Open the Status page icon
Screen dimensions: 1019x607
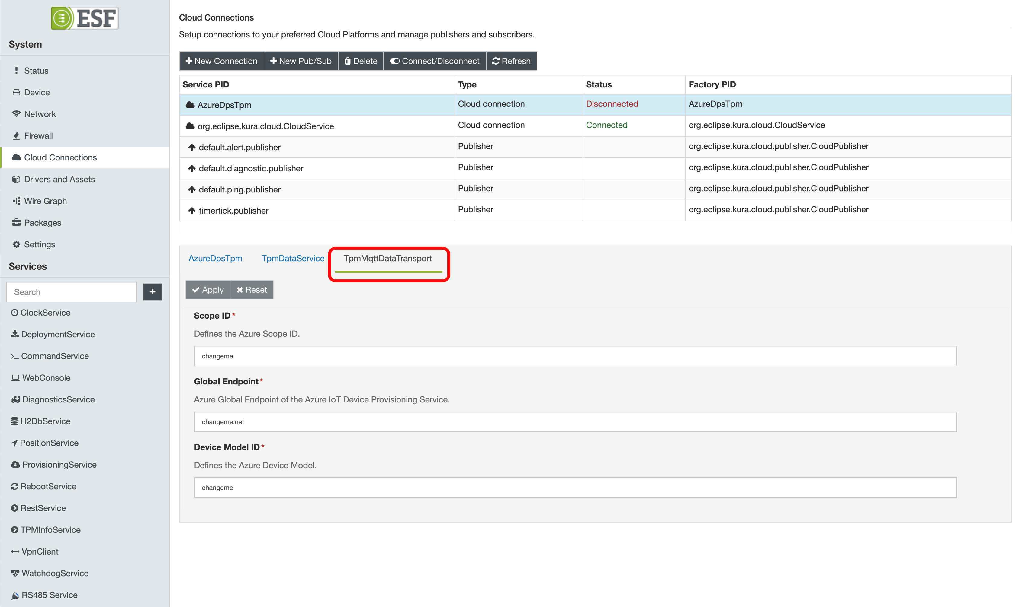(16, 70)
